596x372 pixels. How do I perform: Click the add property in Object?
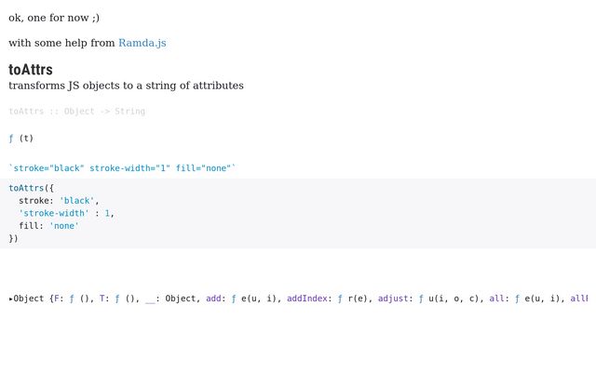tap(214, 299)
